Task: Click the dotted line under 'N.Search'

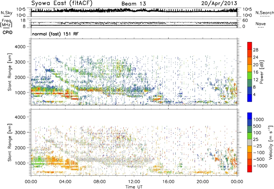Action: tap(265, 16)
